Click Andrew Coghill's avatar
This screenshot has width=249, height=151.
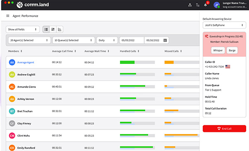click(x=12, y=75)
